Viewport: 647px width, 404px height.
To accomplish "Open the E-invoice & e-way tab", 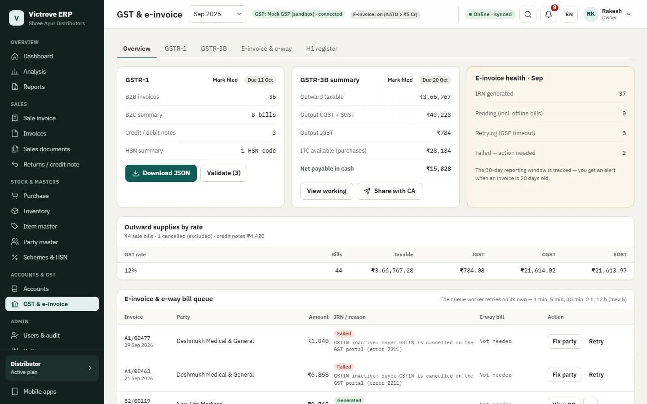I will (266, 48).
